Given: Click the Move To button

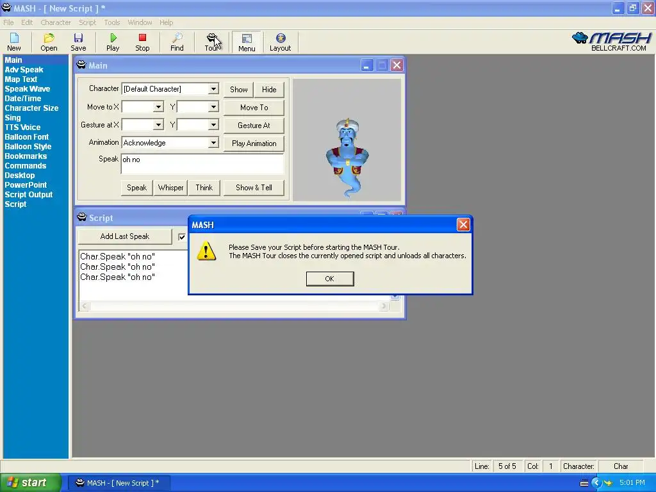Looking at the screenshot, I should coord(254,108).
